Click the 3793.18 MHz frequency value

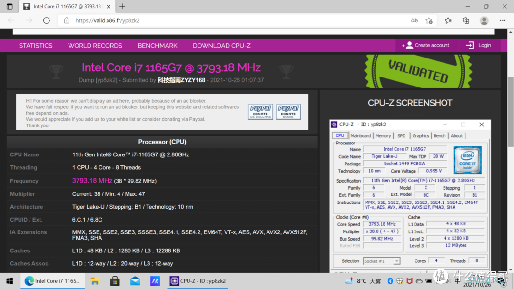point(92,180)
